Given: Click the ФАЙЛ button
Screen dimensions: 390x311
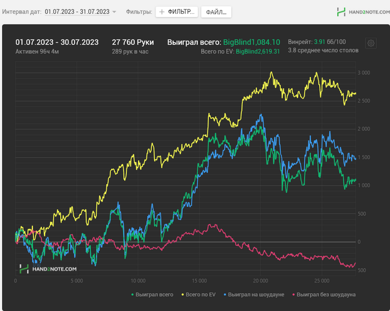Looking at the screenshot, I should click(216, 12).
